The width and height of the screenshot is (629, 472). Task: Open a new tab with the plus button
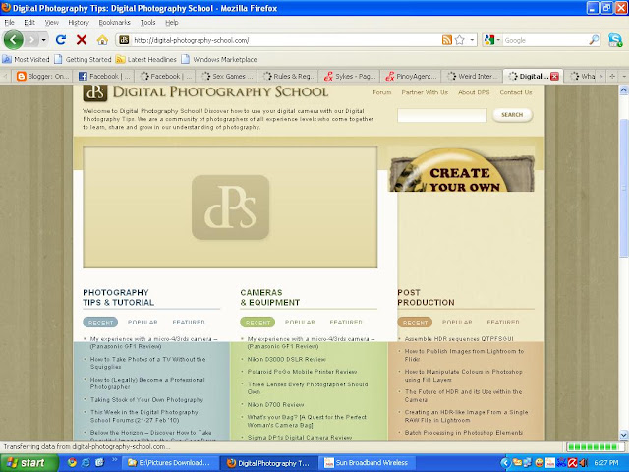tap(612, 76)
